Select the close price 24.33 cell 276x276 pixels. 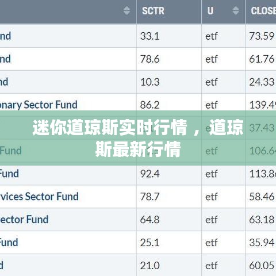pyautogui.click(x=261, y=82)
